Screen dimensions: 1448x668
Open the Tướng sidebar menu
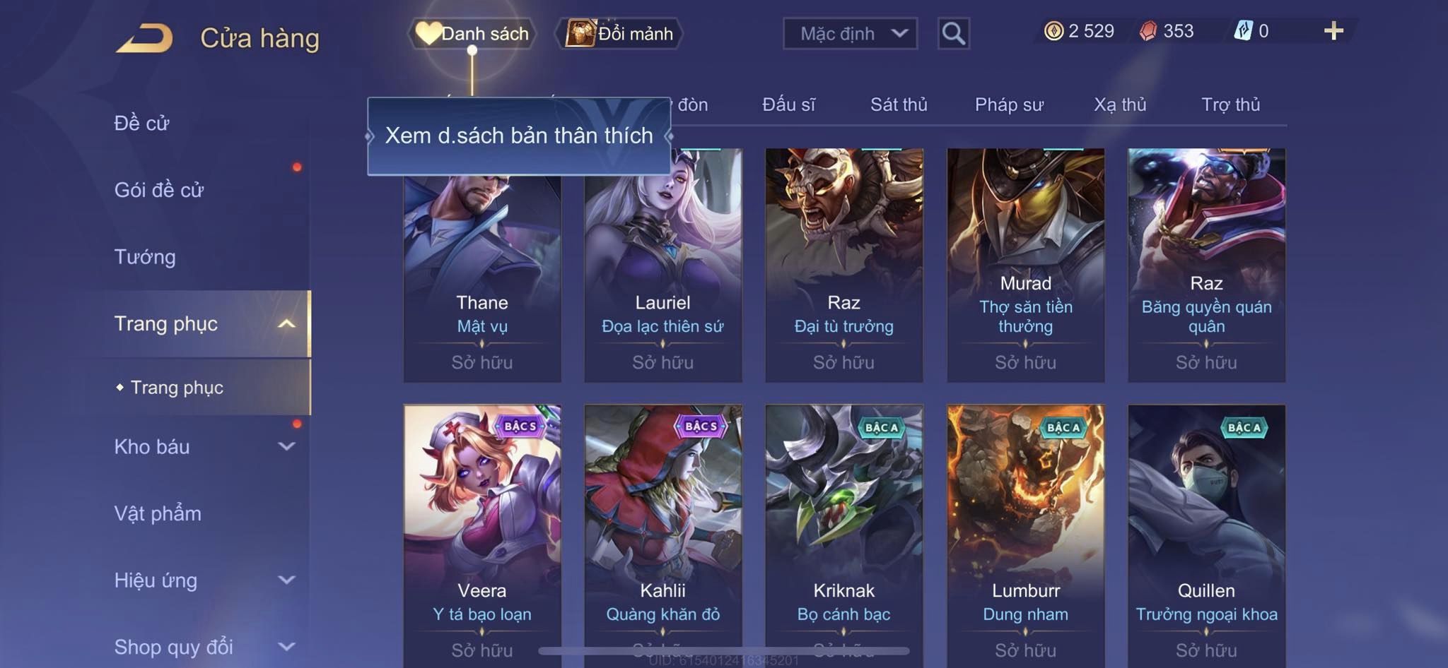point(146,256)
